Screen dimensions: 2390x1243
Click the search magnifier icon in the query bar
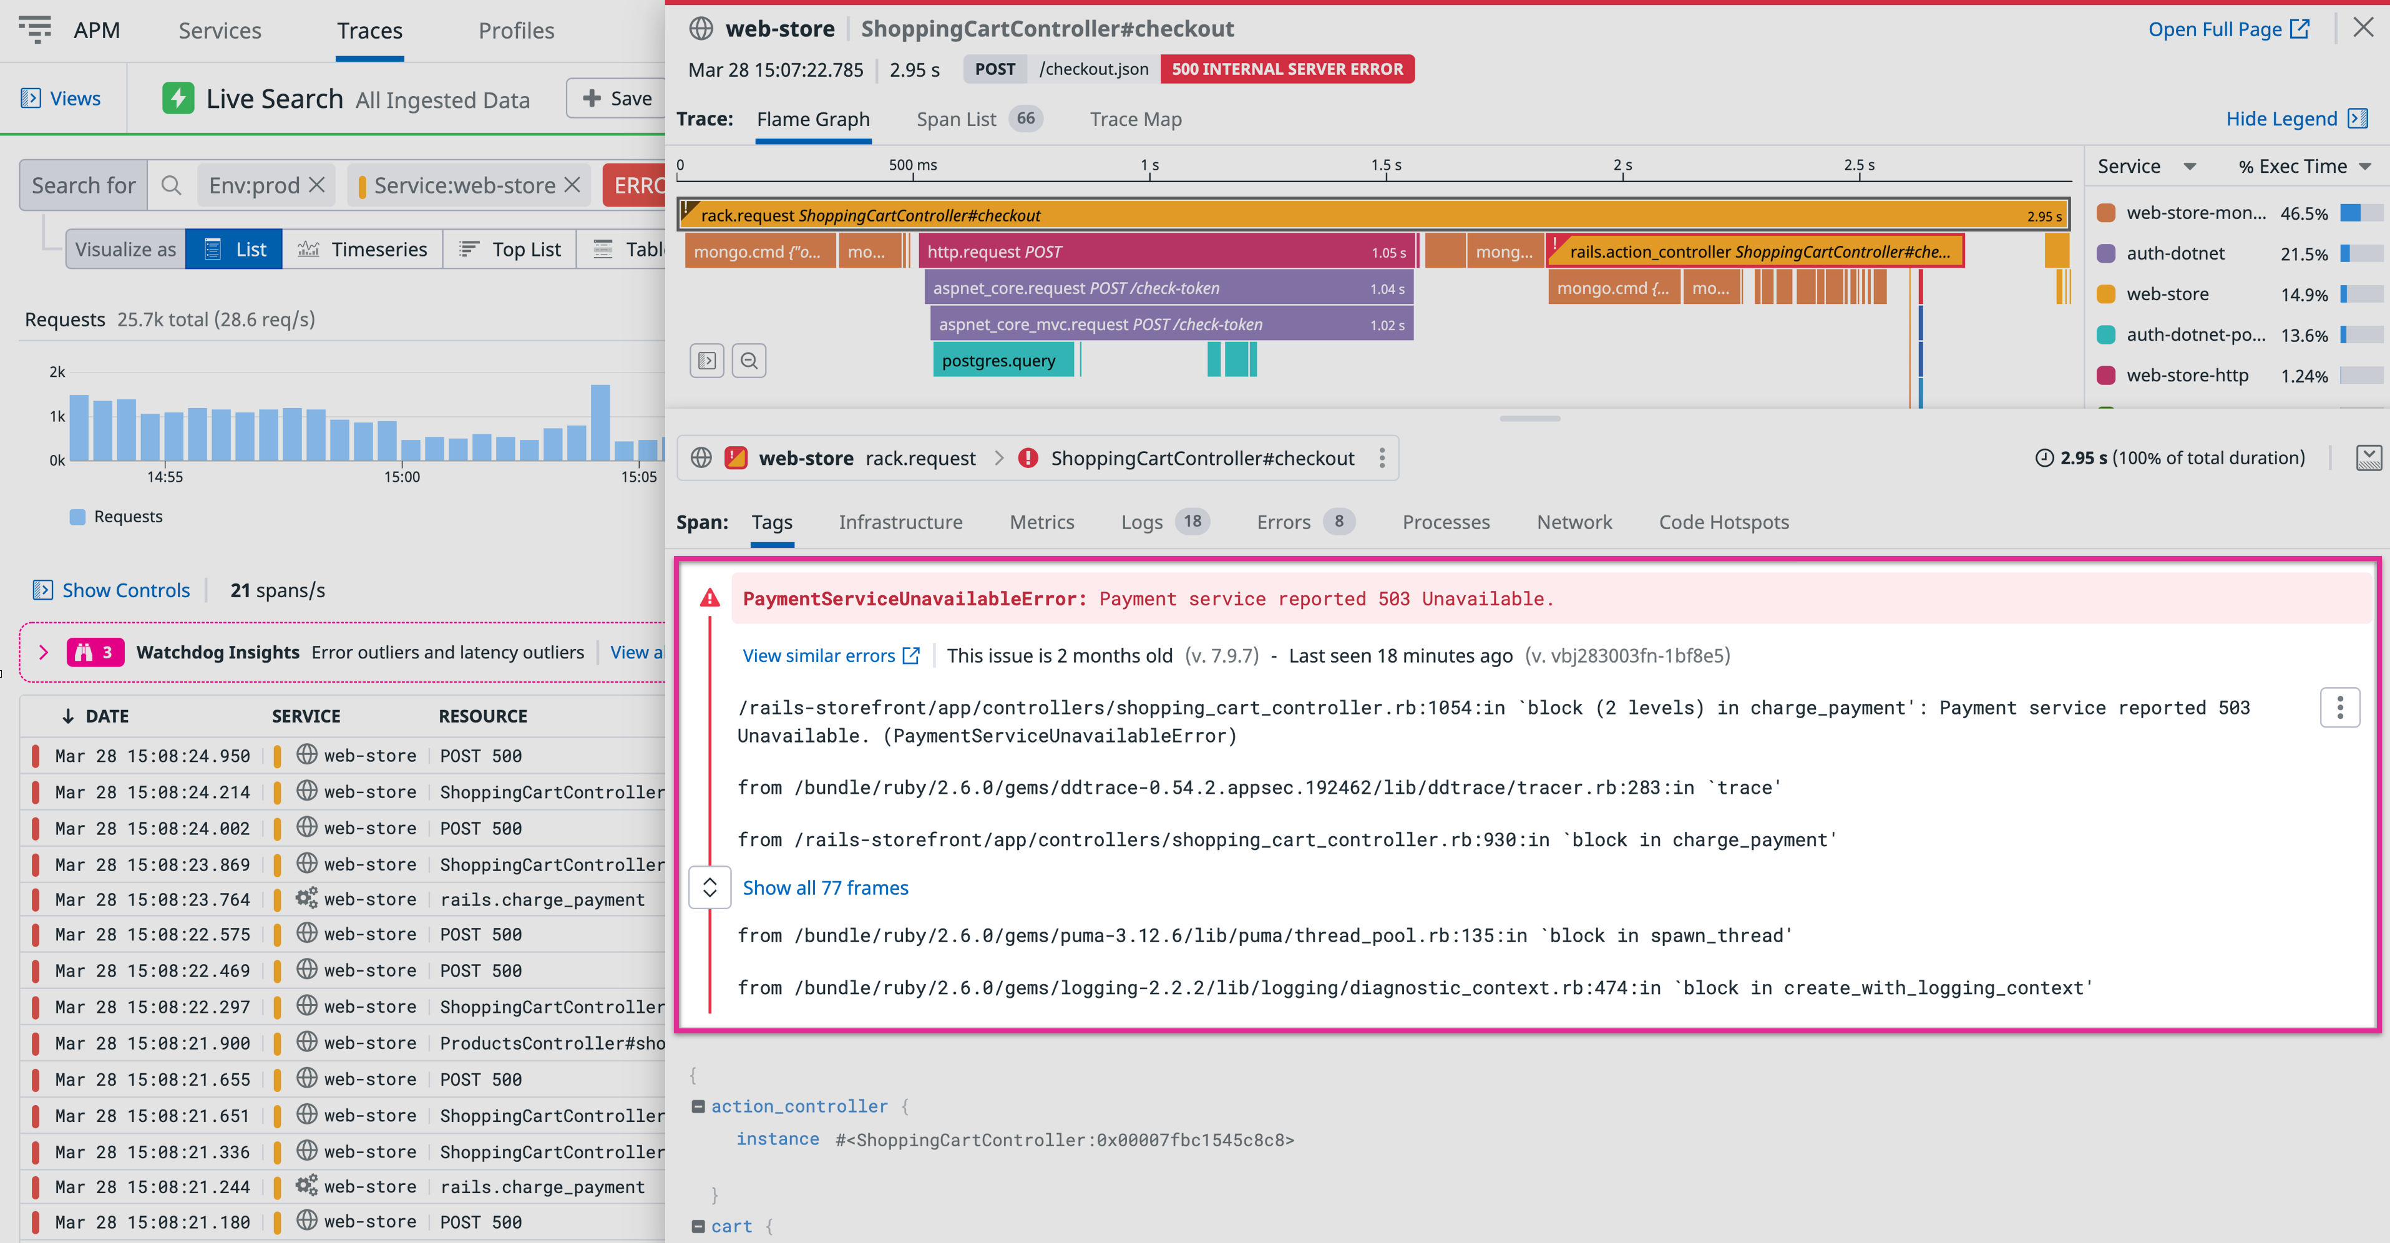coord(171,185)
